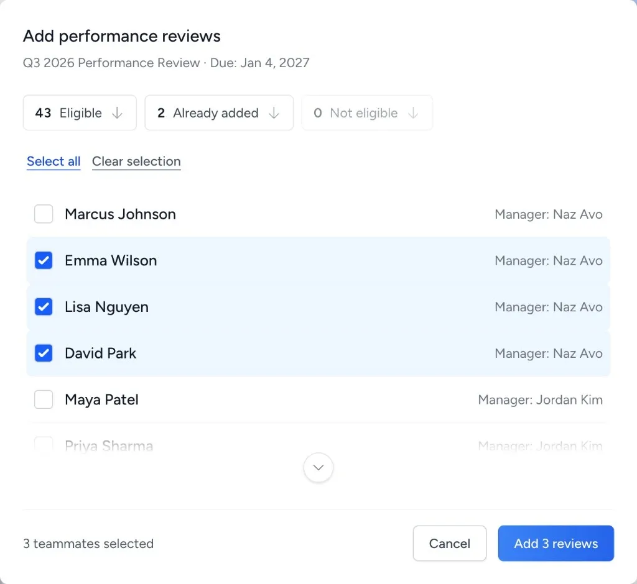Click the Select all link

(53, 162)
